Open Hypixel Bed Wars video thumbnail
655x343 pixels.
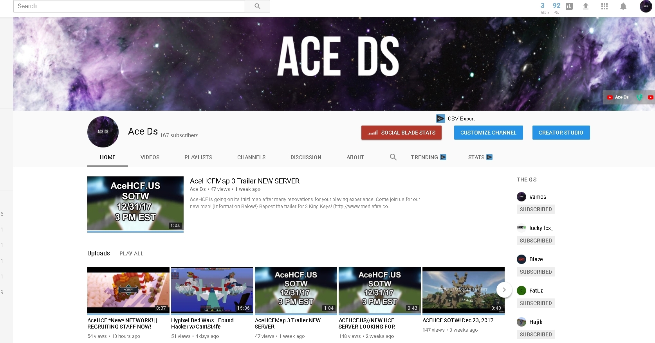tap(212, 290)
